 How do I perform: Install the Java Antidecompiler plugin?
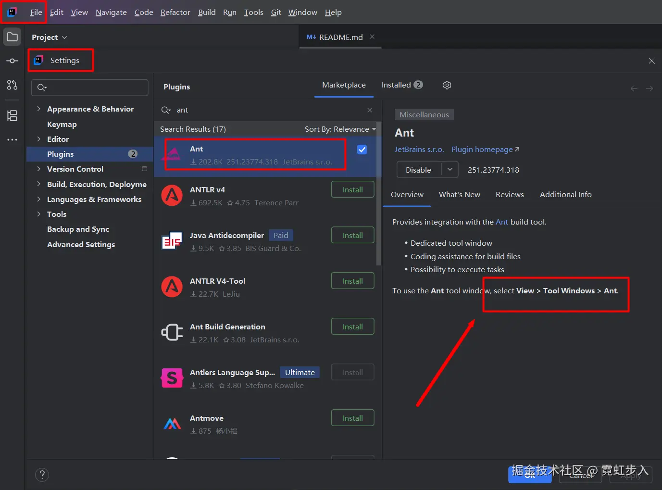[353, 236]
